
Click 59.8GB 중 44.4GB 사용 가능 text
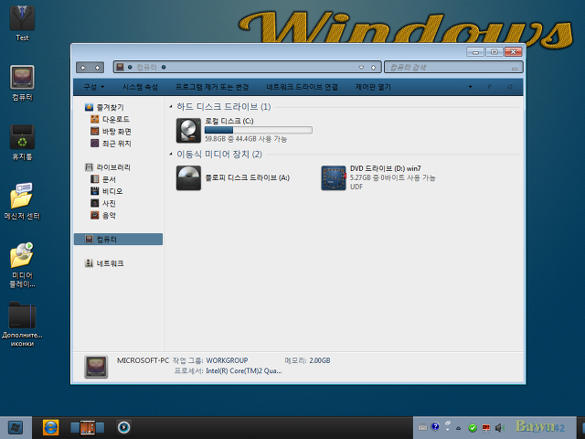pyautogui.click(x=246, y=139)
